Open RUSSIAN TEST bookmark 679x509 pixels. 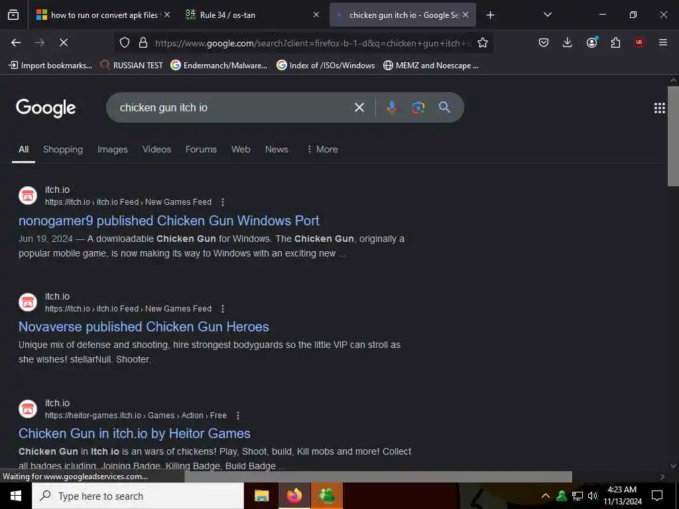coord(131,66)
